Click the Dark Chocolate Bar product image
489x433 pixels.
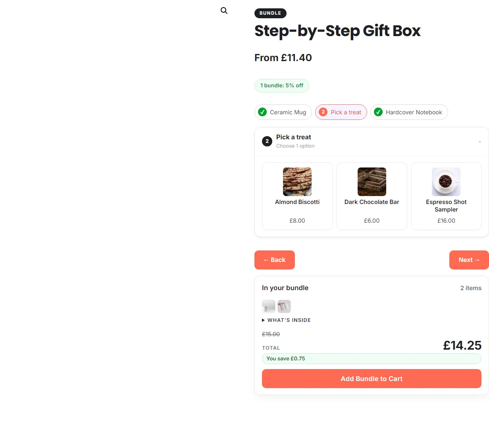point(372,182)
